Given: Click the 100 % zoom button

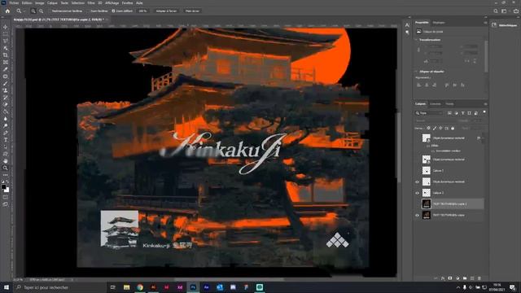Looking at the screenshot, I should click(x=142, y=11).
